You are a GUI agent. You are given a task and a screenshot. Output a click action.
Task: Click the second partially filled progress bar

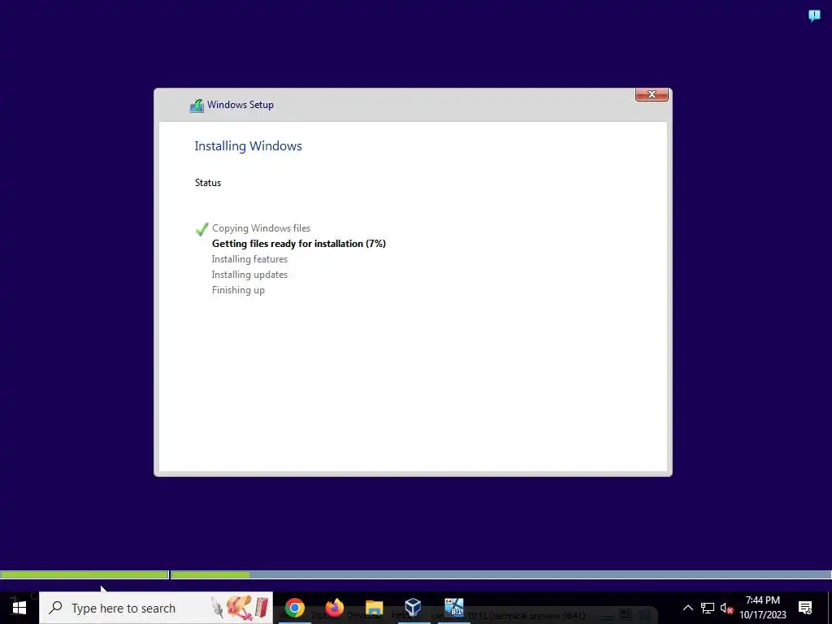500,574
